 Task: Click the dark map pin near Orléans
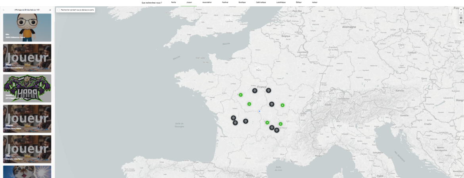coord(255,91)
